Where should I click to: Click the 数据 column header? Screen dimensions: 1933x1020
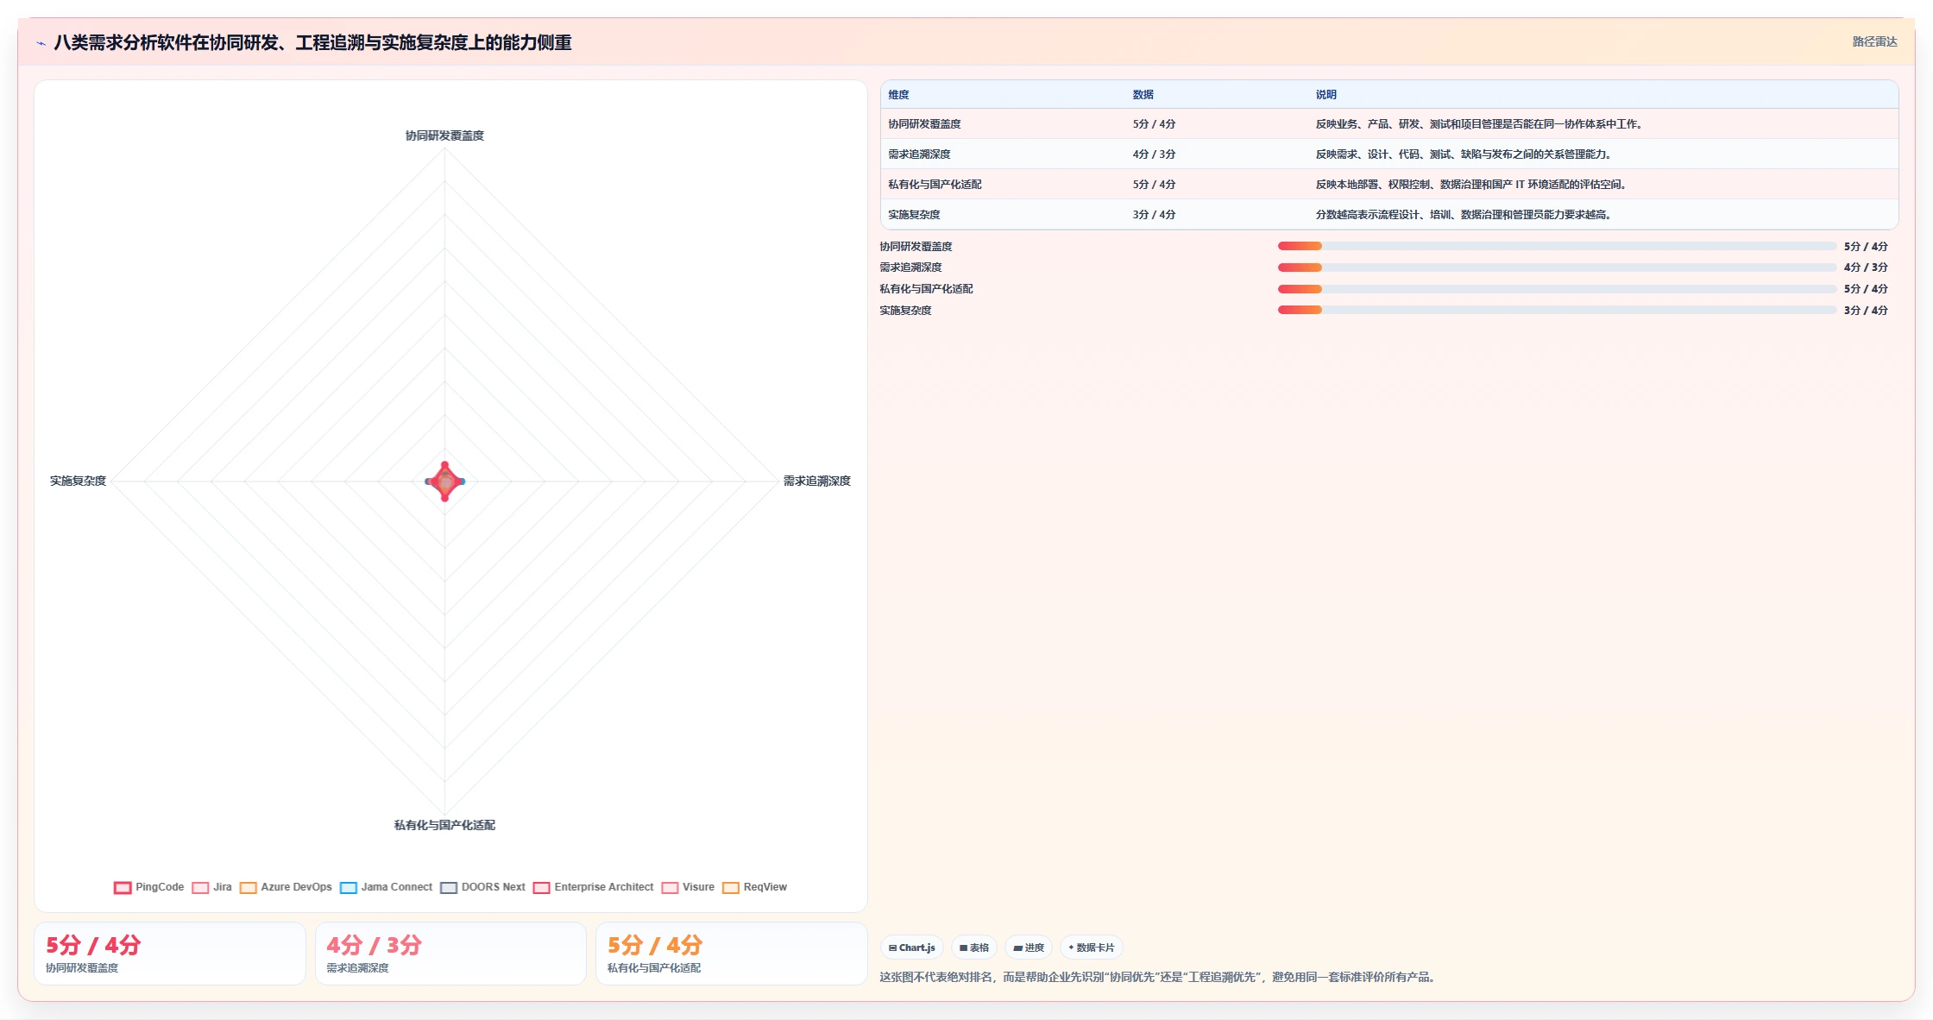(x=1143, y=95)
